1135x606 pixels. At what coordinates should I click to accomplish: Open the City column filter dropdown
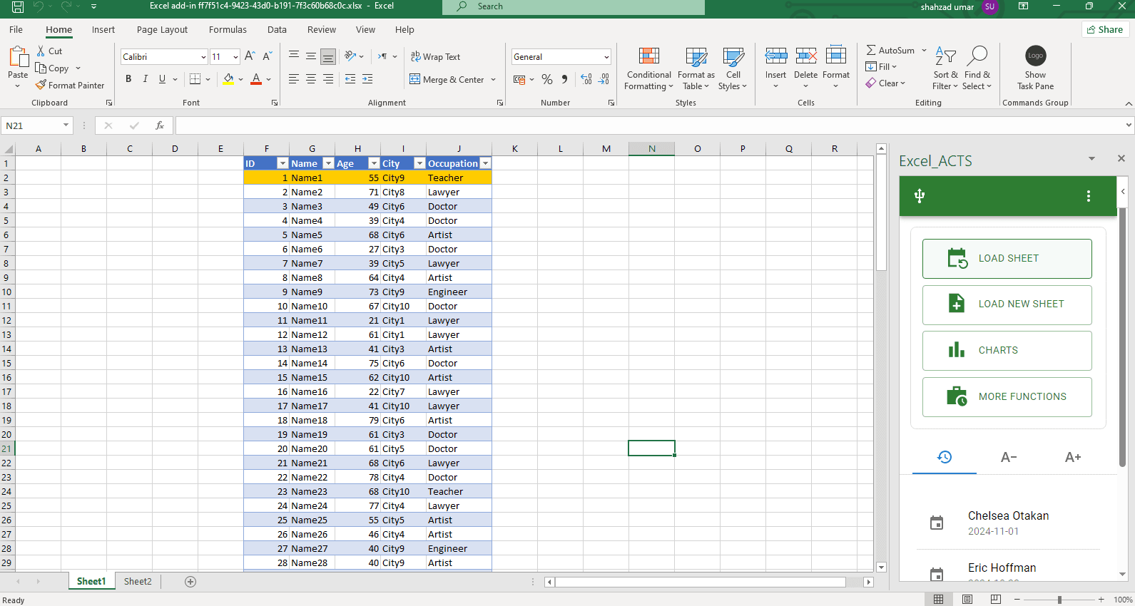pyautogui.click(x=419, y=163)
